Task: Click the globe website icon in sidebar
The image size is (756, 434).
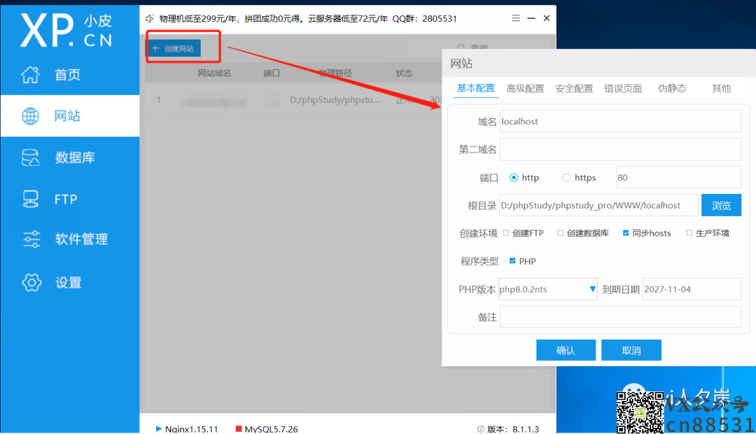Action: tap(30, 115)
